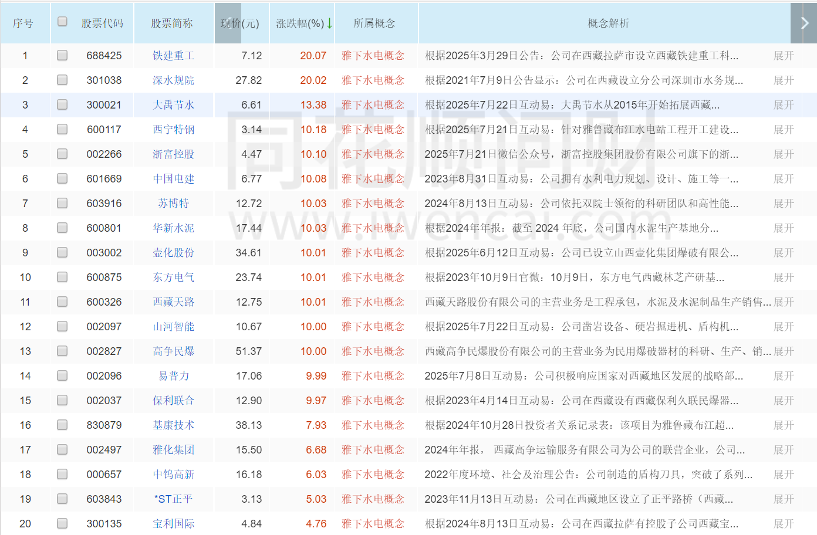Open the 深水规院 stock link

click(173, 80)
